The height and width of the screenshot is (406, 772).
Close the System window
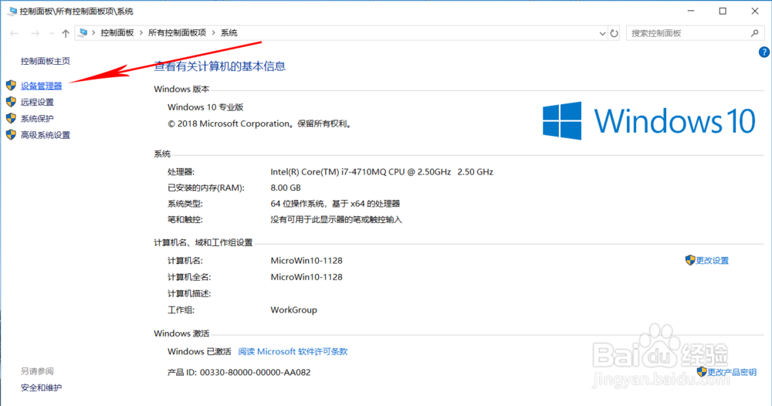pyautogui.click(x=755, y=11)
